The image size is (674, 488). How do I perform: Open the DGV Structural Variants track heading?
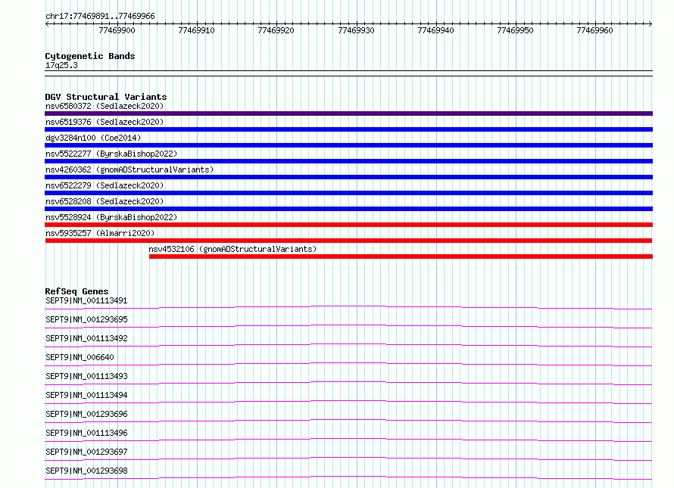click(x=106, y=97)
